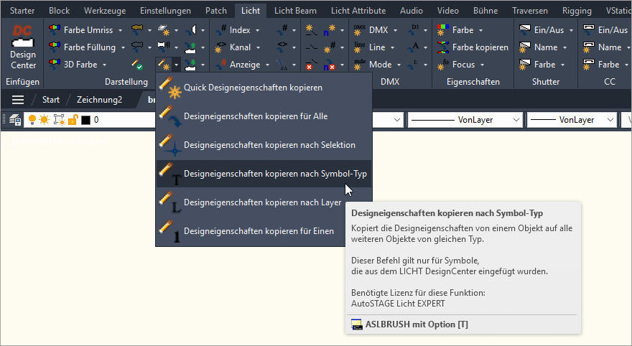Select Designeigenschaften kopieren für Alle
Viewport: 632px width, 346px height.
(x=264, y=116)
